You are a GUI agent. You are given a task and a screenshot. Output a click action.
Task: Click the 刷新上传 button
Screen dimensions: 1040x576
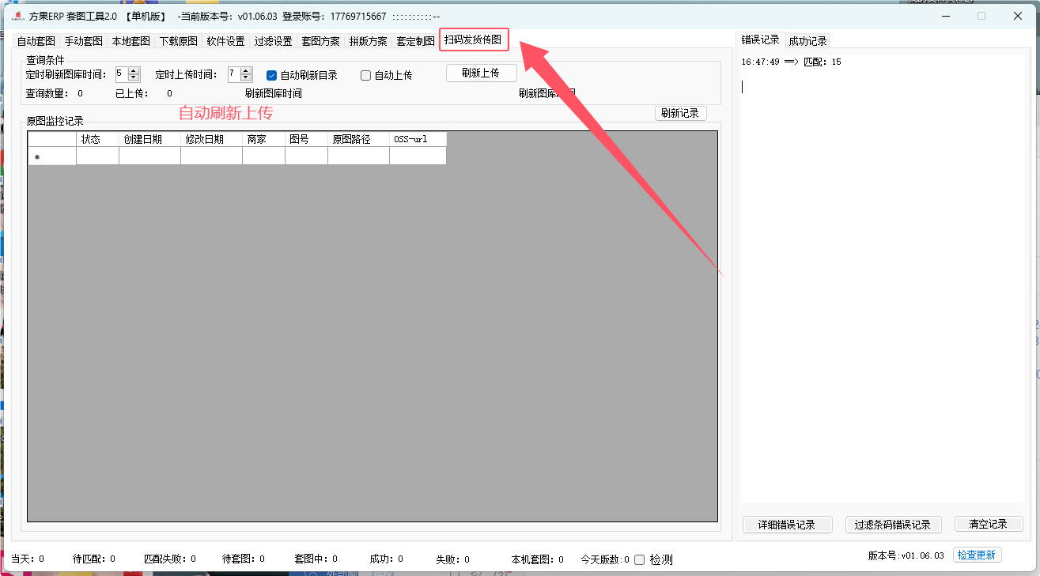coord(481,73)
